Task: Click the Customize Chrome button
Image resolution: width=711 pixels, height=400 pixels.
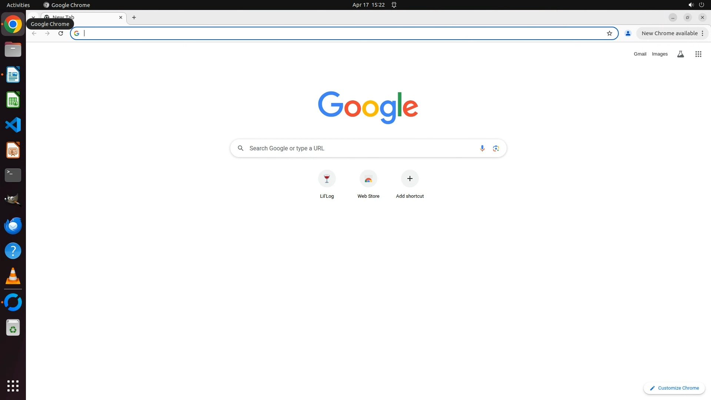Action: click(674, 388)
